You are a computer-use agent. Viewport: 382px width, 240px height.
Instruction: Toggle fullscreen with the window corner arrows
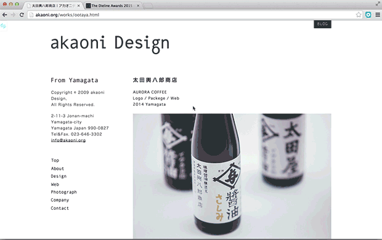(x=378, y=4)
